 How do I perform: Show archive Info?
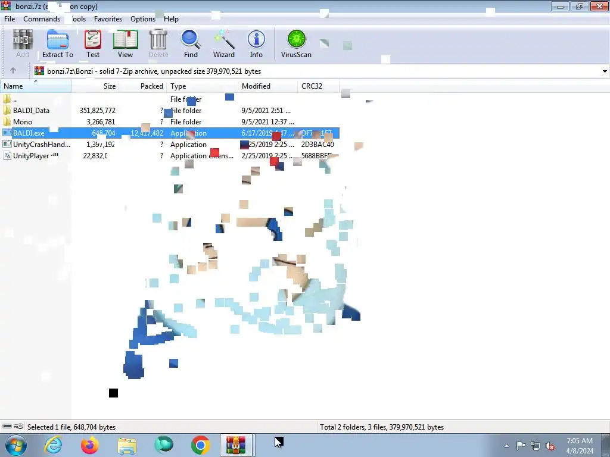click(x=256, y=43)
